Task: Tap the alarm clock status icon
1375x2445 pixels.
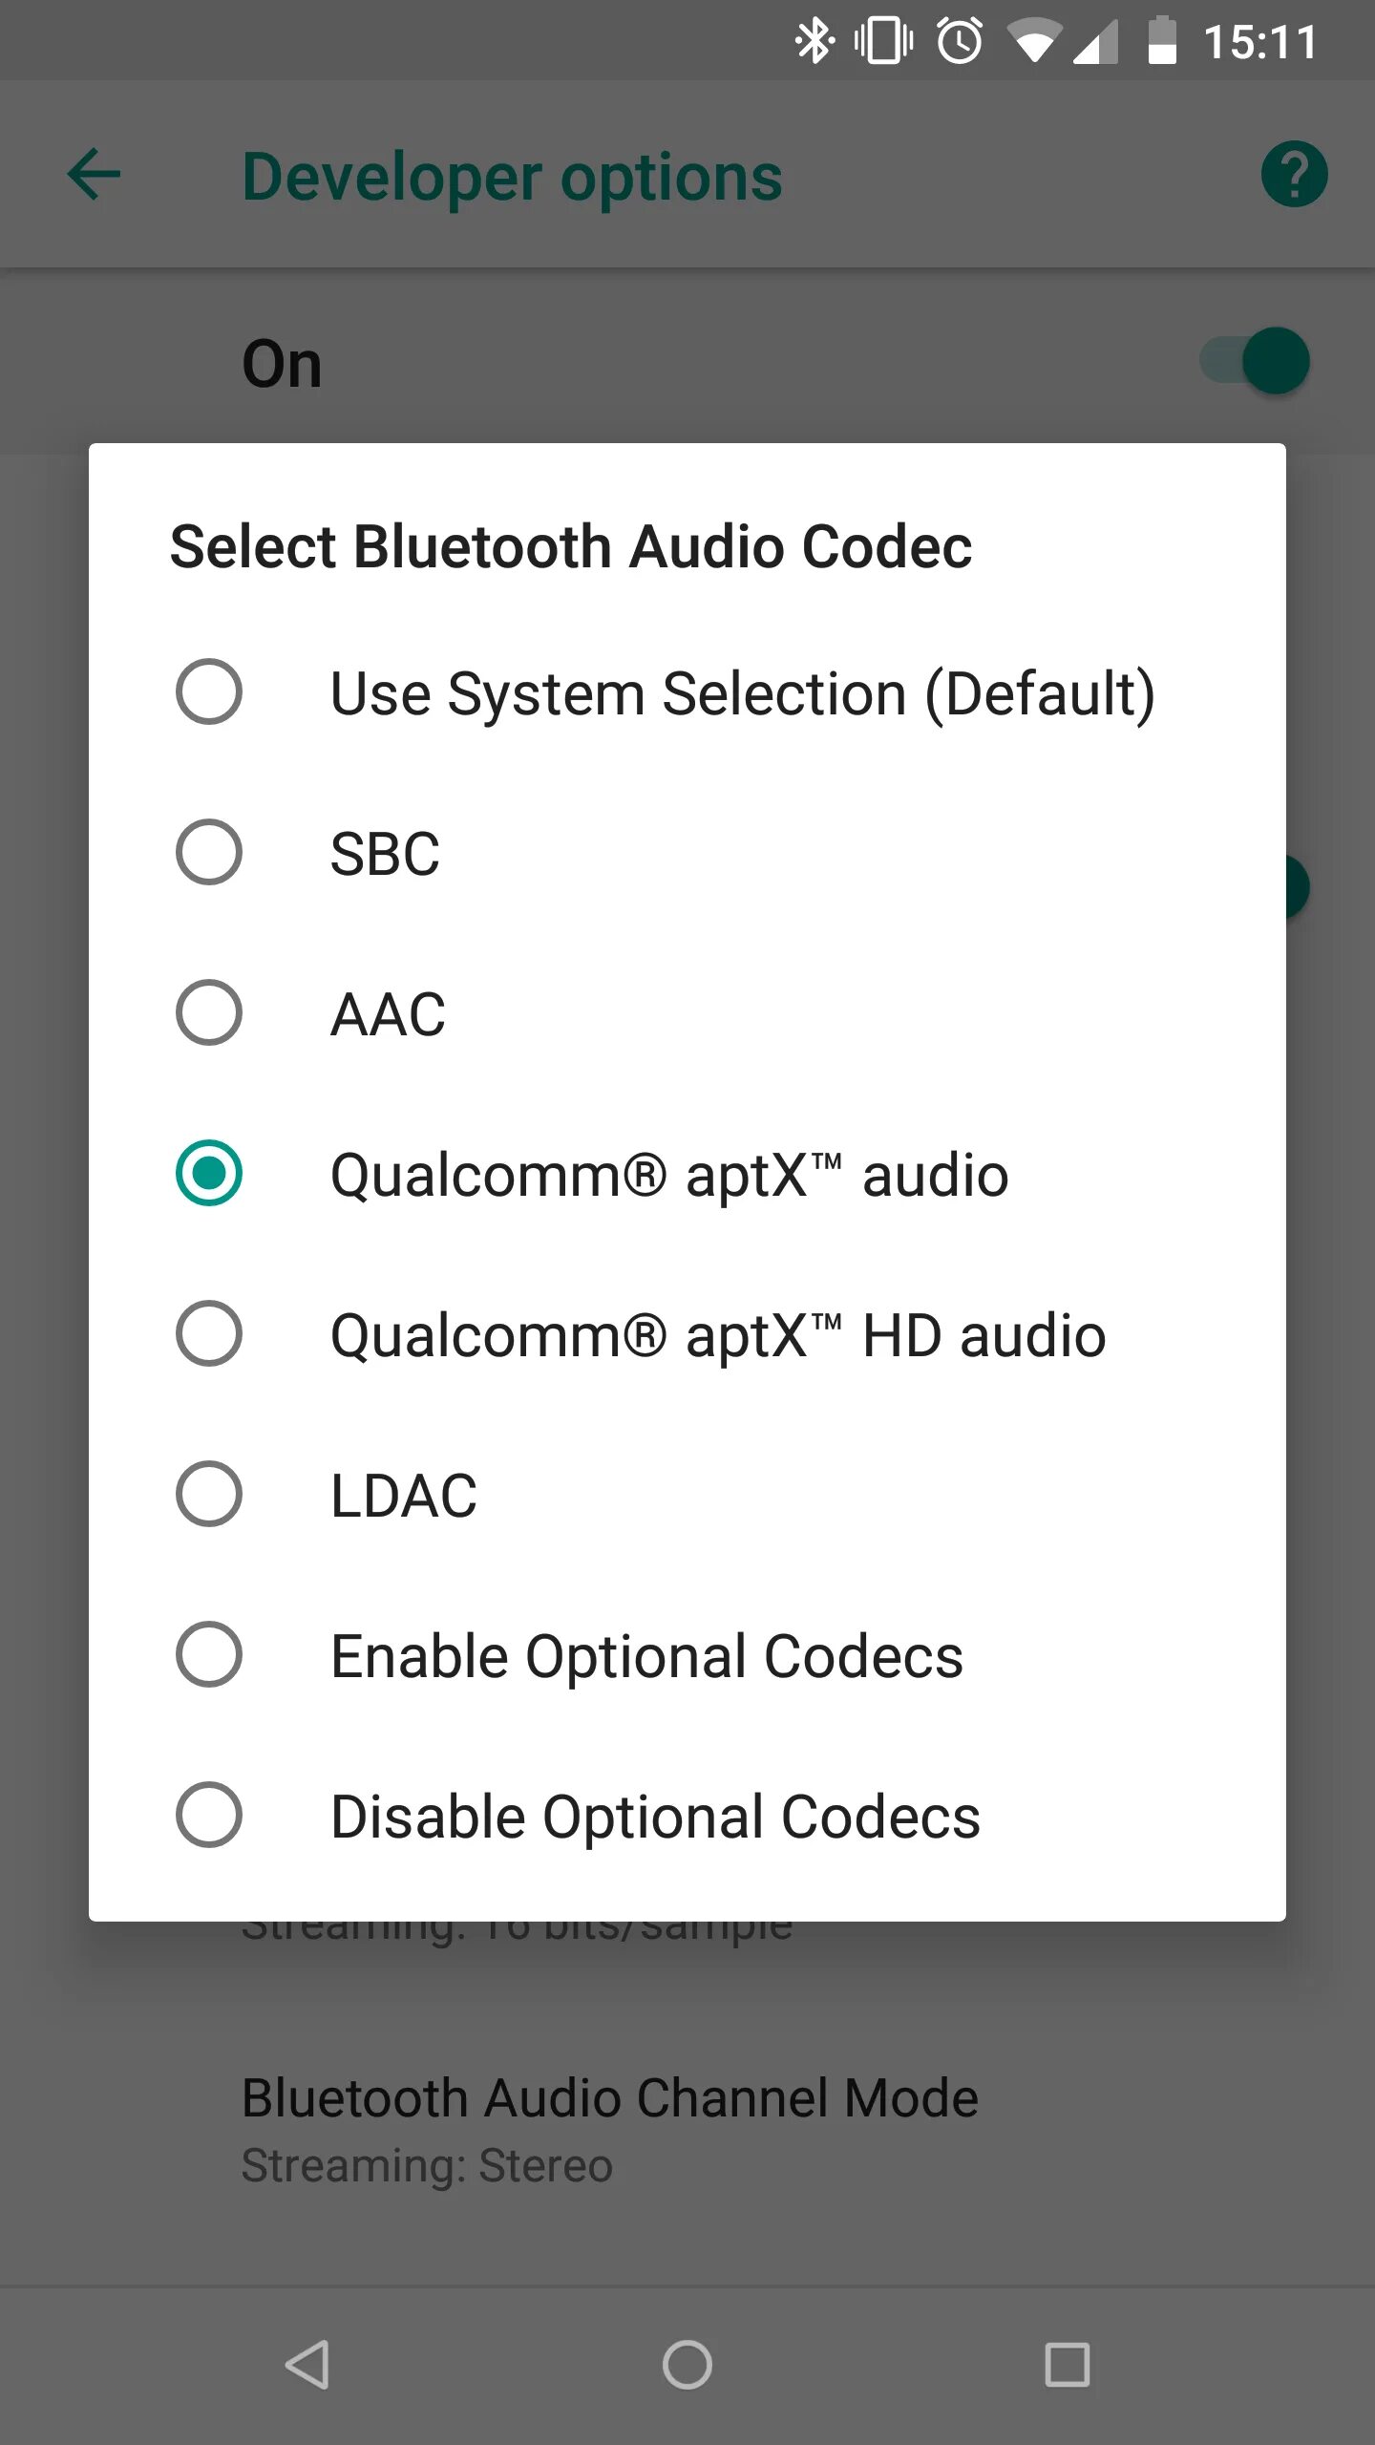Action: [959, 42]
